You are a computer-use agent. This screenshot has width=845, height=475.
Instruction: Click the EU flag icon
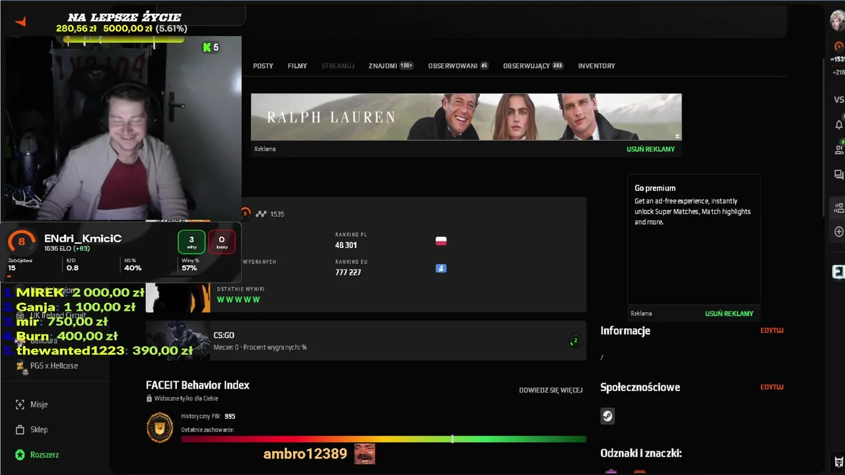[441, 269]
